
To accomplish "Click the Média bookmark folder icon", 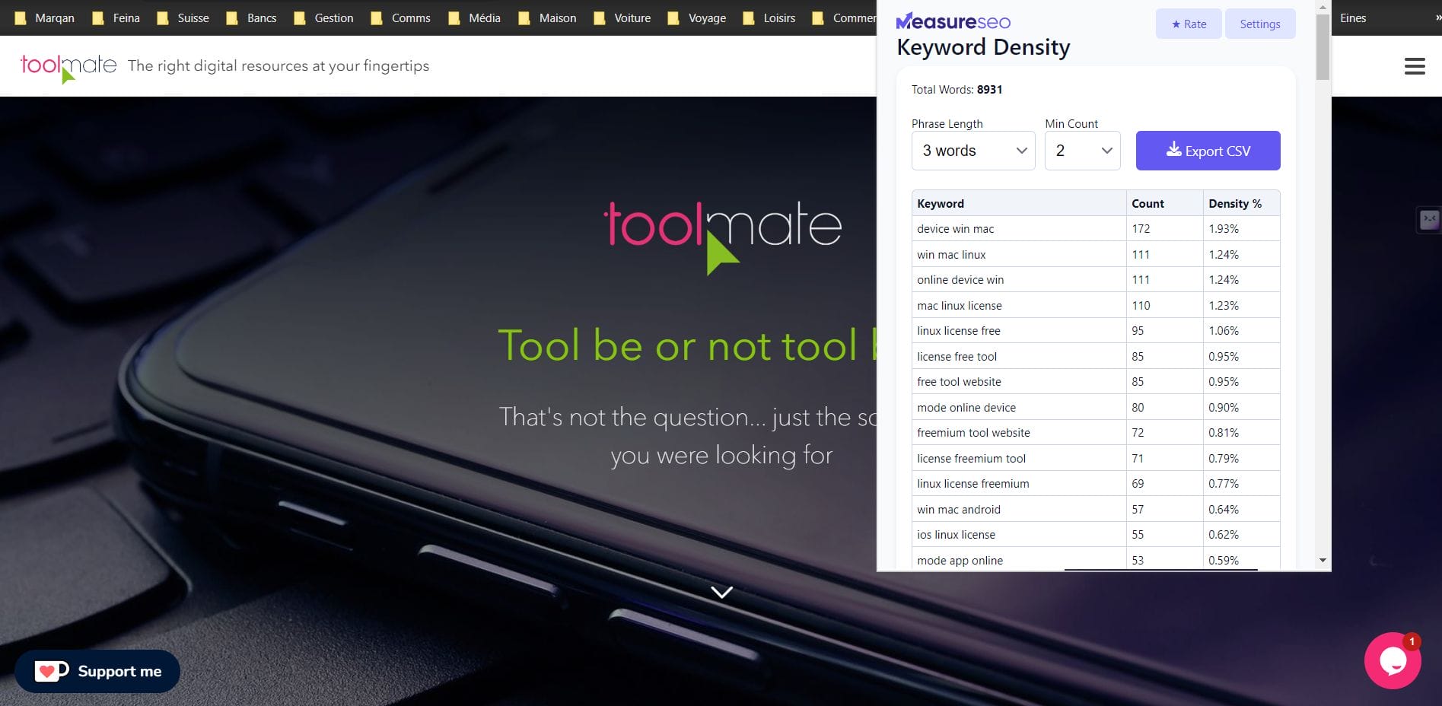I will [454, 17].
